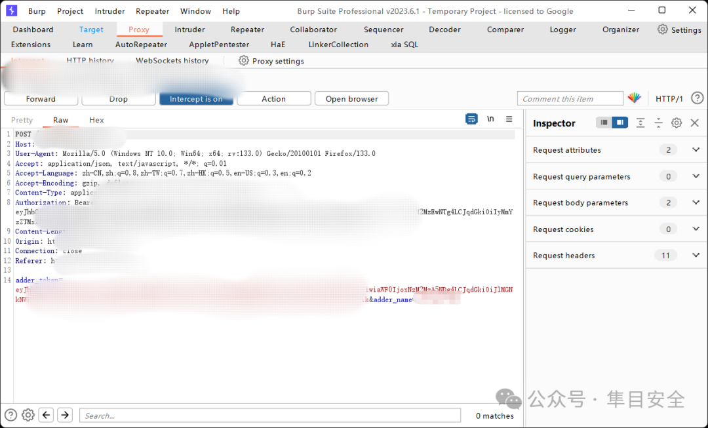Click the Burp Suite logo icon
Viewport: 708px width, 428px height.
tap(11, 10)
